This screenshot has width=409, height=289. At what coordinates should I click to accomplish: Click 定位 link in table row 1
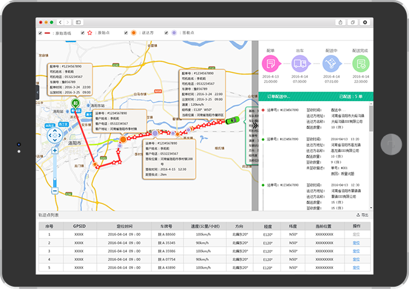tap(356, 234)
